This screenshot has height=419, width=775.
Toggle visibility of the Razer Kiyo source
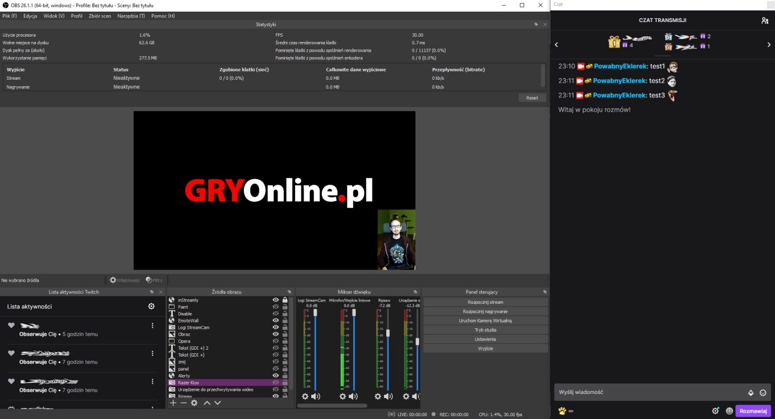click(x=276, y=382)
